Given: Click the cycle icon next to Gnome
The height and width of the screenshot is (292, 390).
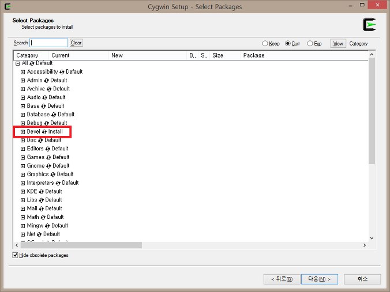Looking at the screenshot, I should (x=48, y=166).
